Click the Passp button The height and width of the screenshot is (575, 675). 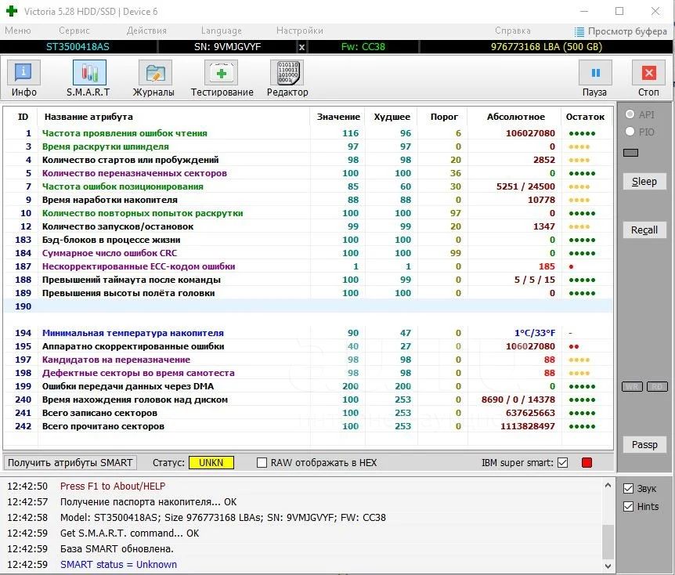[x=644, y=444]
